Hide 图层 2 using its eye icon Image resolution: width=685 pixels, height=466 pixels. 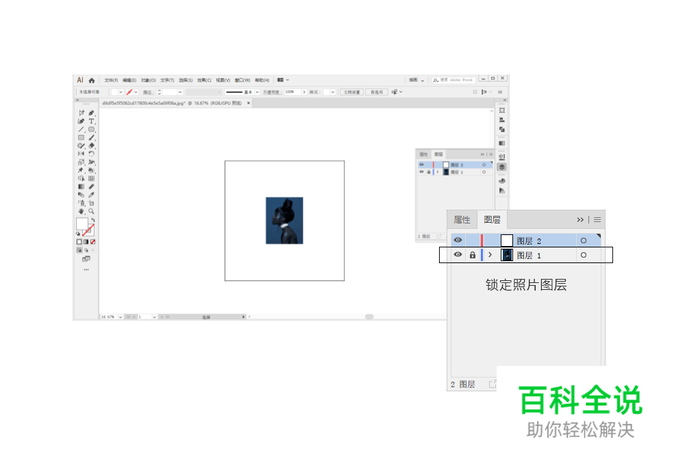(x=458, y=240)
